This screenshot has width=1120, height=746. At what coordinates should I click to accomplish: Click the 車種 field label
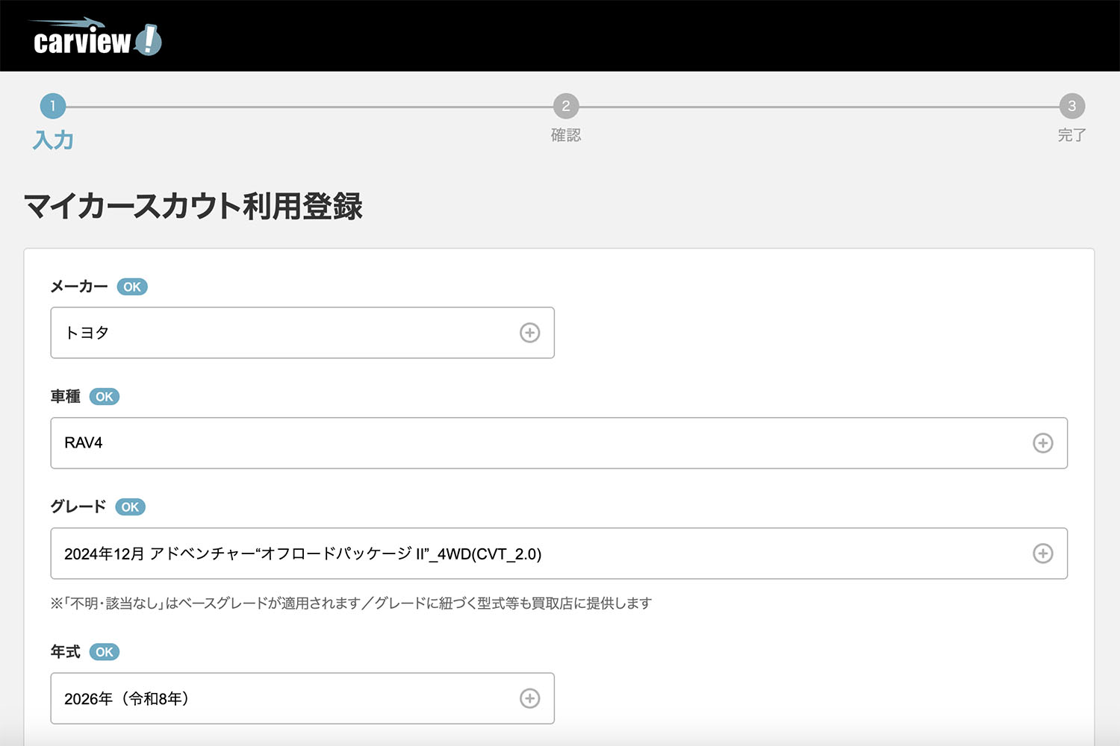pos(66,397)
